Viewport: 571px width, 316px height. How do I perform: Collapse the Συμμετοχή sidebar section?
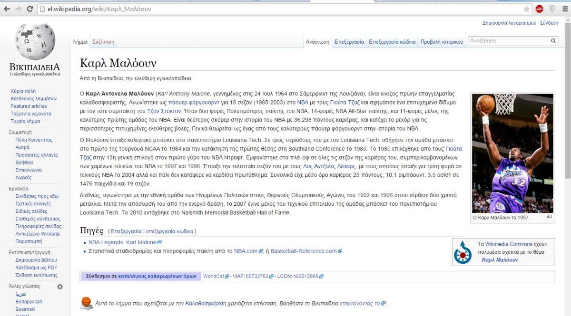coord(20,132)
